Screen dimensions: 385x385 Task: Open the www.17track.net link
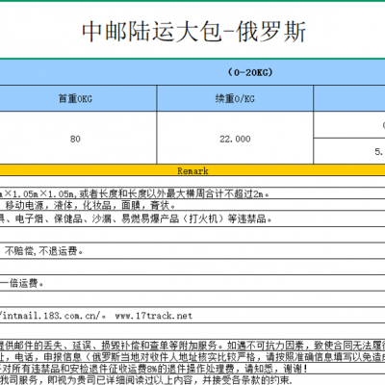(x=154, y=316)
